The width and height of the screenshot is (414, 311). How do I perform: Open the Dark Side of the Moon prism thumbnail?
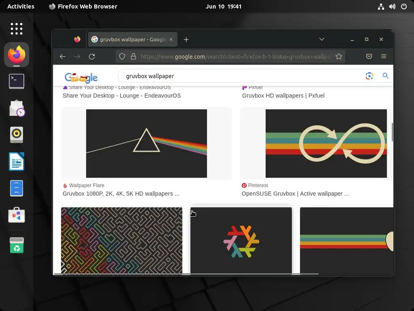[146, 144]
